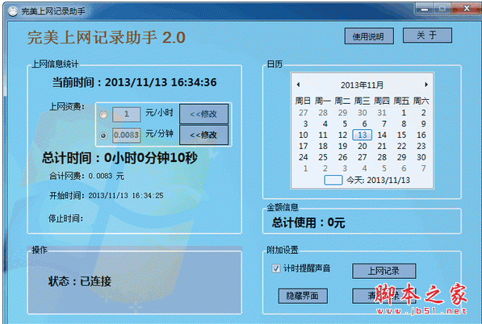Viewport: 482px width, 324px height.
Task: Minimize the window
Action: [x=425, y=10]
